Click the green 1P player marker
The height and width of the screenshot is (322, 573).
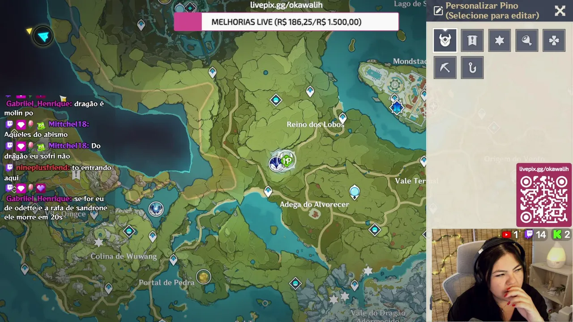tap(287, 161)
